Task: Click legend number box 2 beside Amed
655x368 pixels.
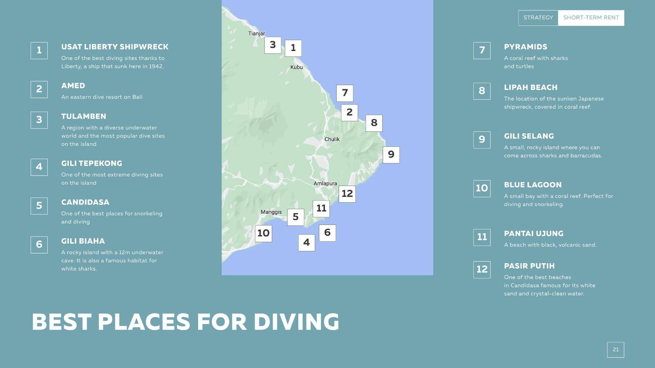Action: (39, 89)
